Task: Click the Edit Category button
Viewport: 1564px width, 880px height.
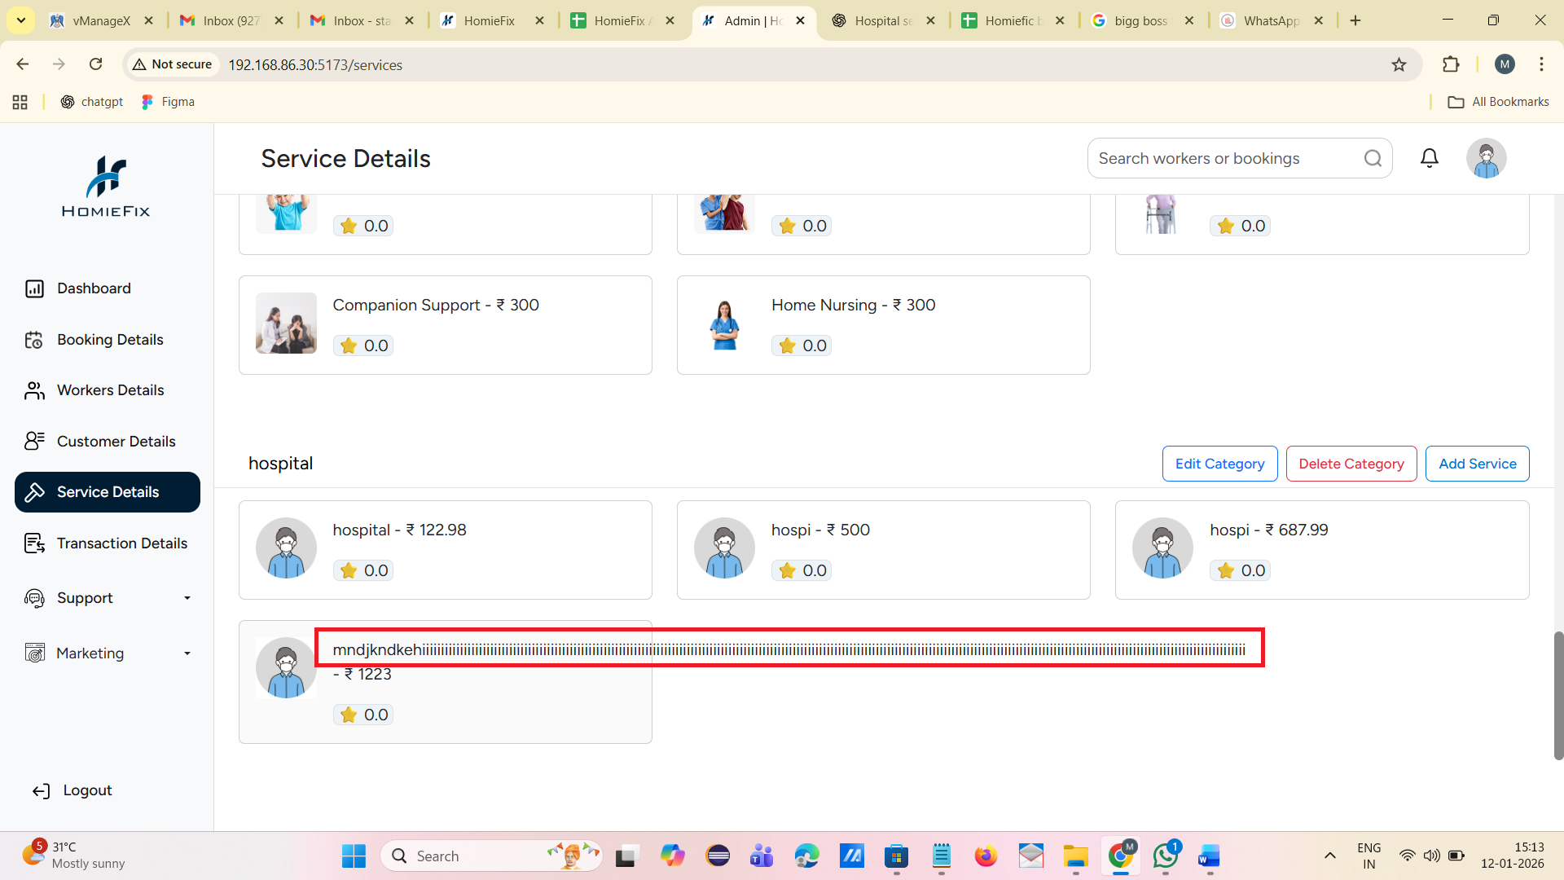Action: pos(1219,464)
